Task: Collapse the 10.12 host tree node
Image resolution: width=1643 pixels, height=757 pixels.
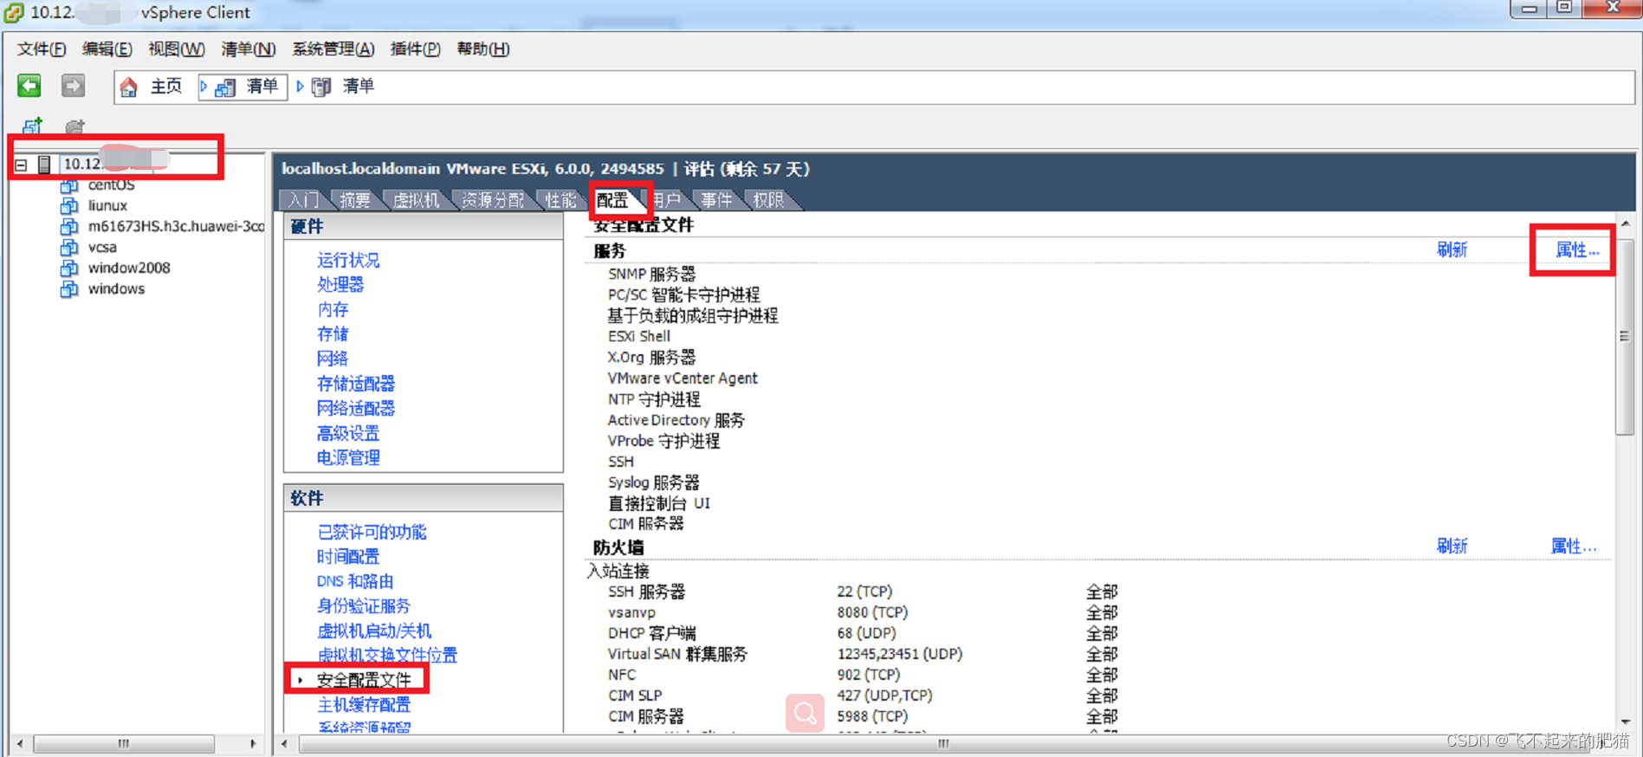Action: click(21, 165)
